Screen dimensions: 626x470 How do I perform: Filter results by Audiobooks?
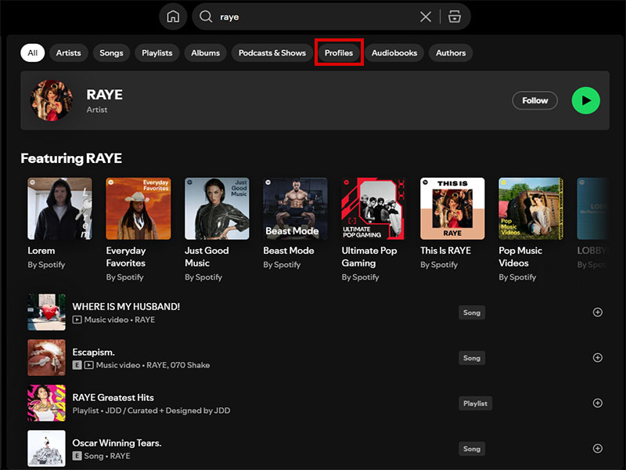[x=394, y=52]
